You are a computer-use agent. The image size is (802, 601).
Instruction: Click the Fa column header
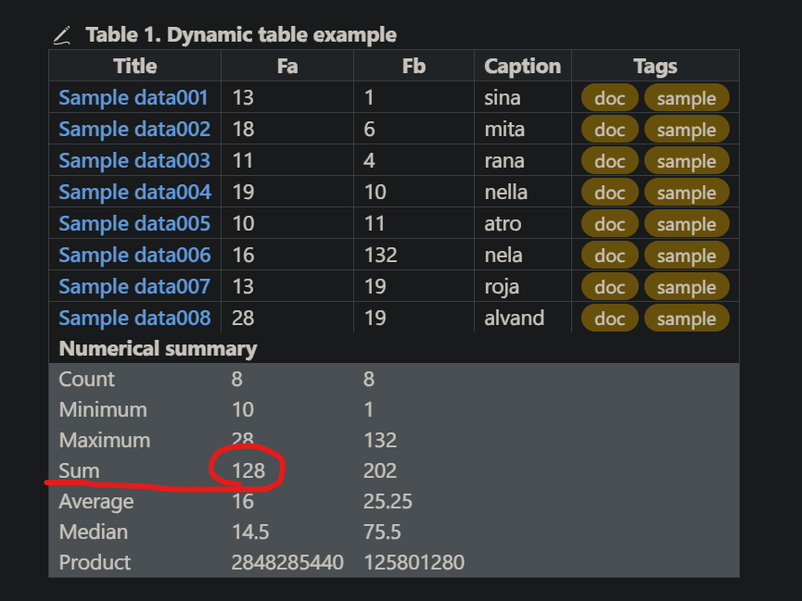[287, 66]
